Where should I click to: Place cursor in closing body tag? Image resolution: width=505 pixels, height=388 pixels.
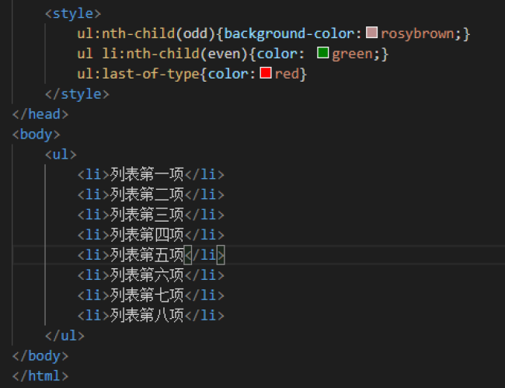click(40, 356)
